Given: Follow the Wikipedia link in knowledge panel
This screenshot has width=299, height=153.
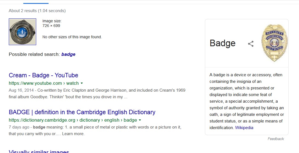Looking at the screenshot, I should [x=244, y=128].
